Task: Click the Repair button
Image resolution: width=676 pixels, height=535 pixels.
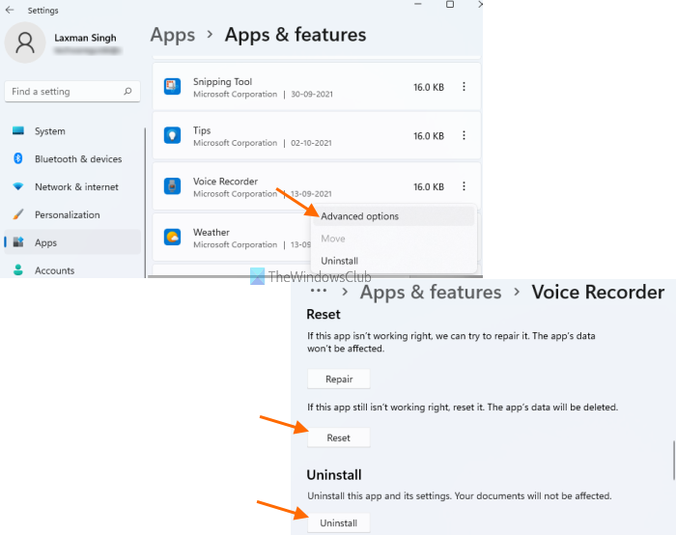Action: tap(338, 379)
